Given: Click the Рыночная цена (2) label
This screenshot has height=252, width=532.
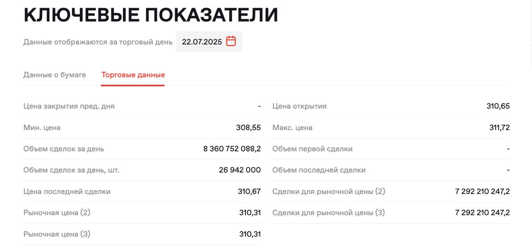Looking at the screenshot, I should (57, 213).
